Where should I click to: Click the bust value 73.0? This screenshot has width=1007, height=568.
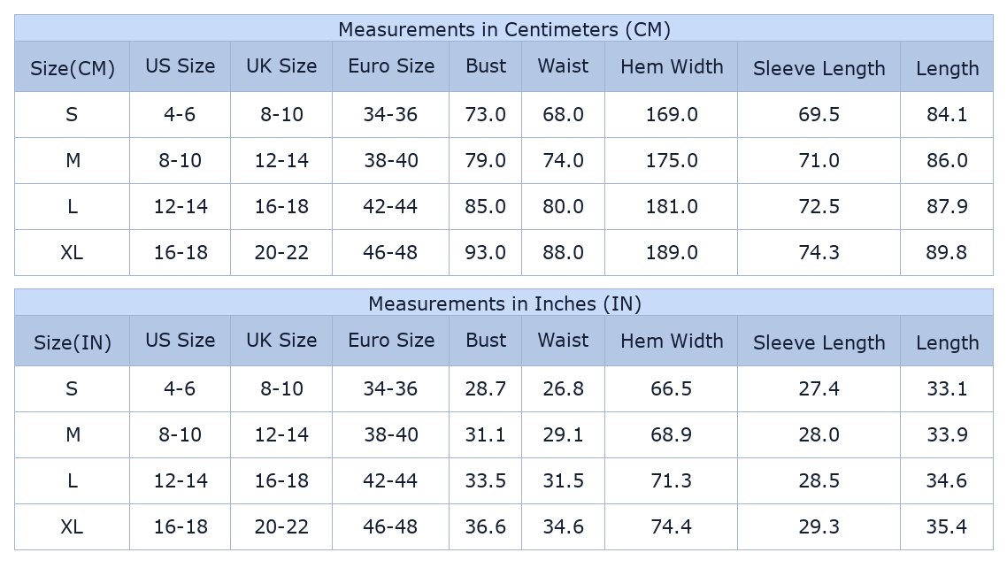486,115
